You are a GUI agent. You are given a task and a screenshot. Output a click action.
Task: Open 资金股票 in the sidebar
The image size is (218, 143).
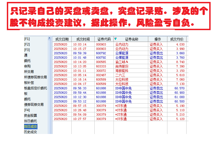[30, 115]
